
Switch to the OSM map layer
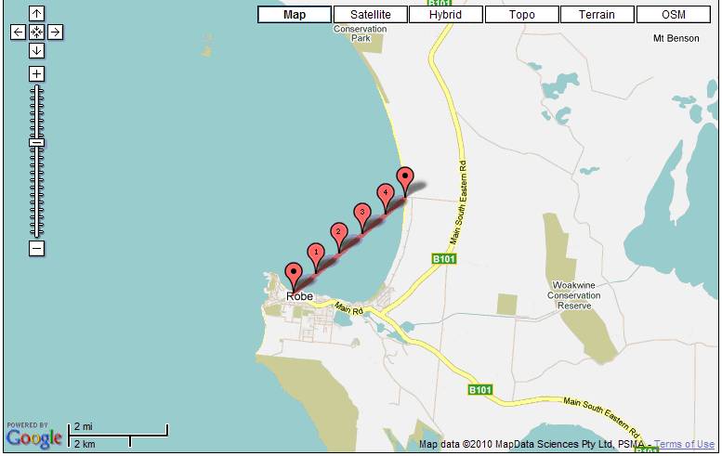coord(673,14)
